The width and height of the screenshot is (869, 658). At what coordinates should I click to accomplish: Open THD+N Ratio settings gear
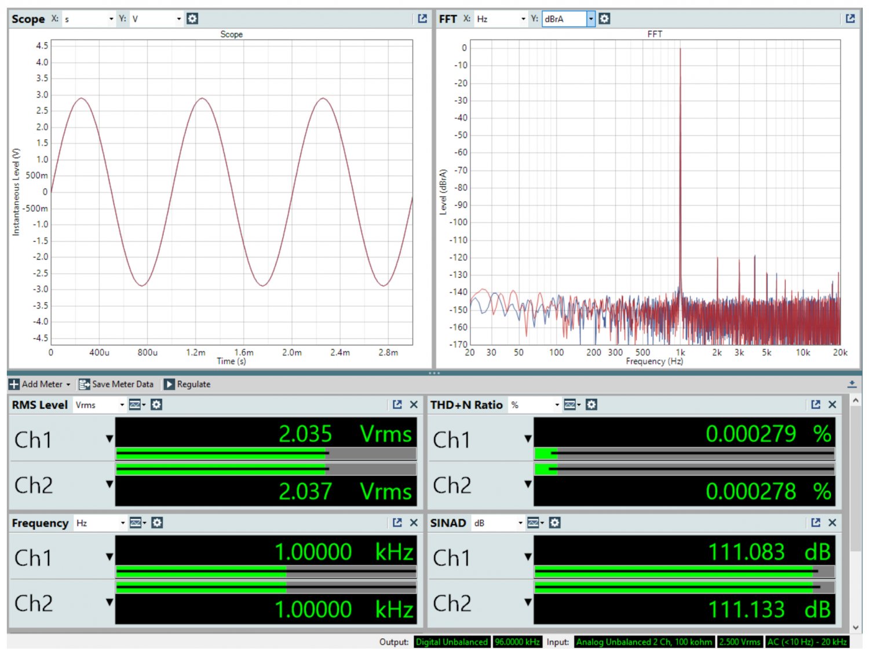[591, 405]
